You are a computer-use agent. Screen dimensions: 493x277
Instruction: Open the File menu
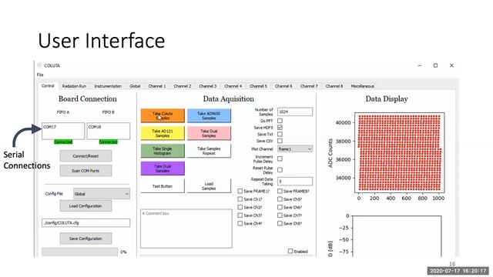tap(40, 75)
